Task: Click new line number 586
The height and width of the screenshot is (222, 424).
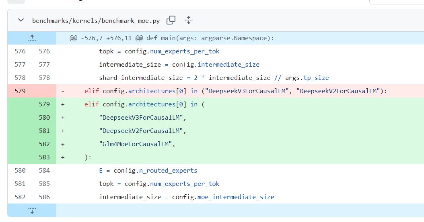Action: tap(44, 197)
